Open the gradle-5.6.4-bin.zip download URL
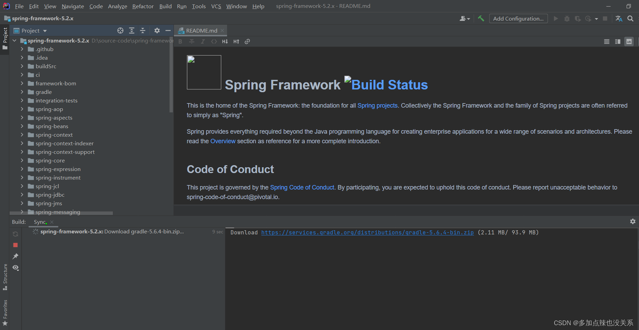The height and width of the screenshot is (330, 639). pos(367,232)
